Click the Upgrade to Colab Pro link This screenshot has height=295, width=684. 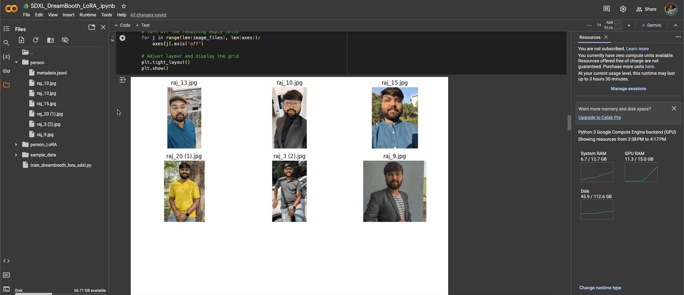pyautogui.click(x=600, y=118)
